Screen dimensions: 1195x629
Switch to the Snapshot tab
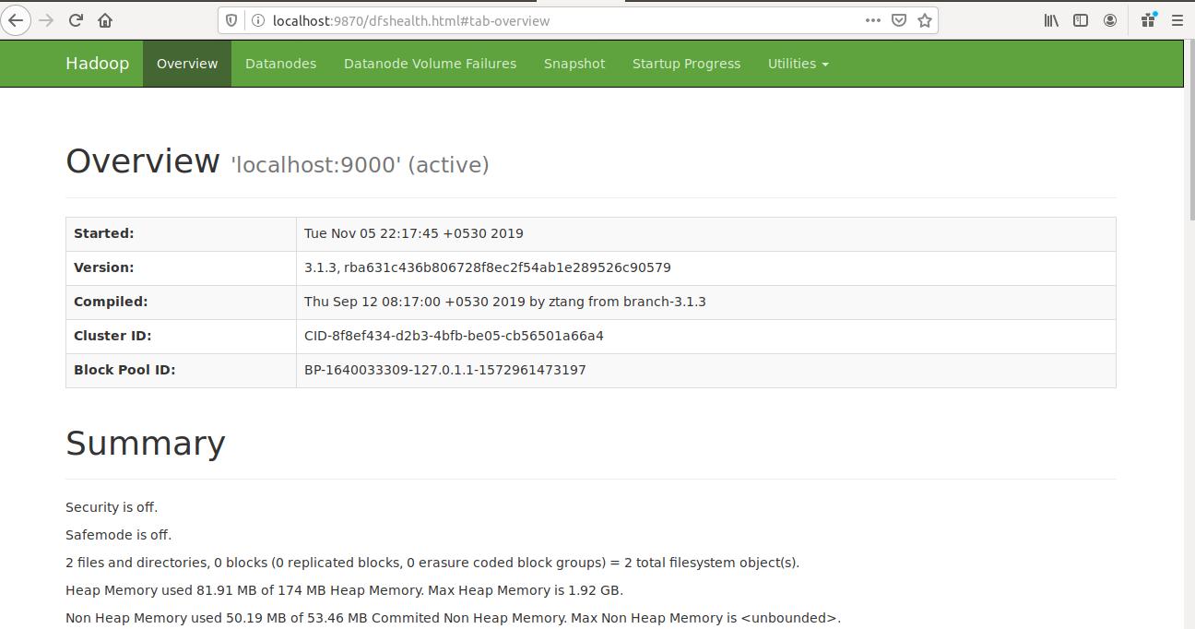574,64
